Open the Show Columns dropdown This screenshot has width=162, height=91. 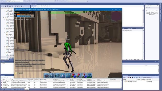(x=147, y=77)
